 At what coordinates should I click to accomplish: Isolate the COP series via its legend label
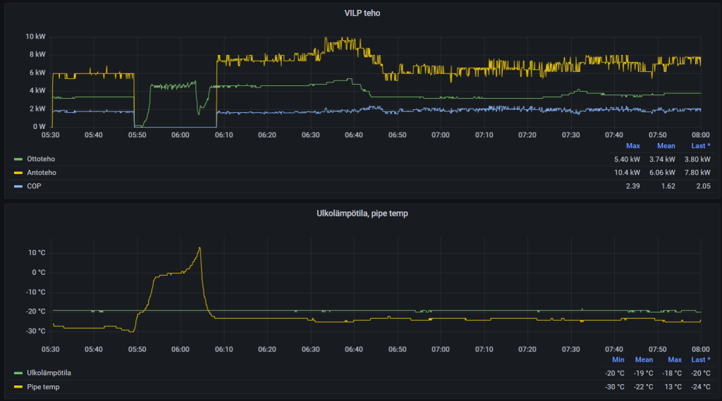click(34, 186)
